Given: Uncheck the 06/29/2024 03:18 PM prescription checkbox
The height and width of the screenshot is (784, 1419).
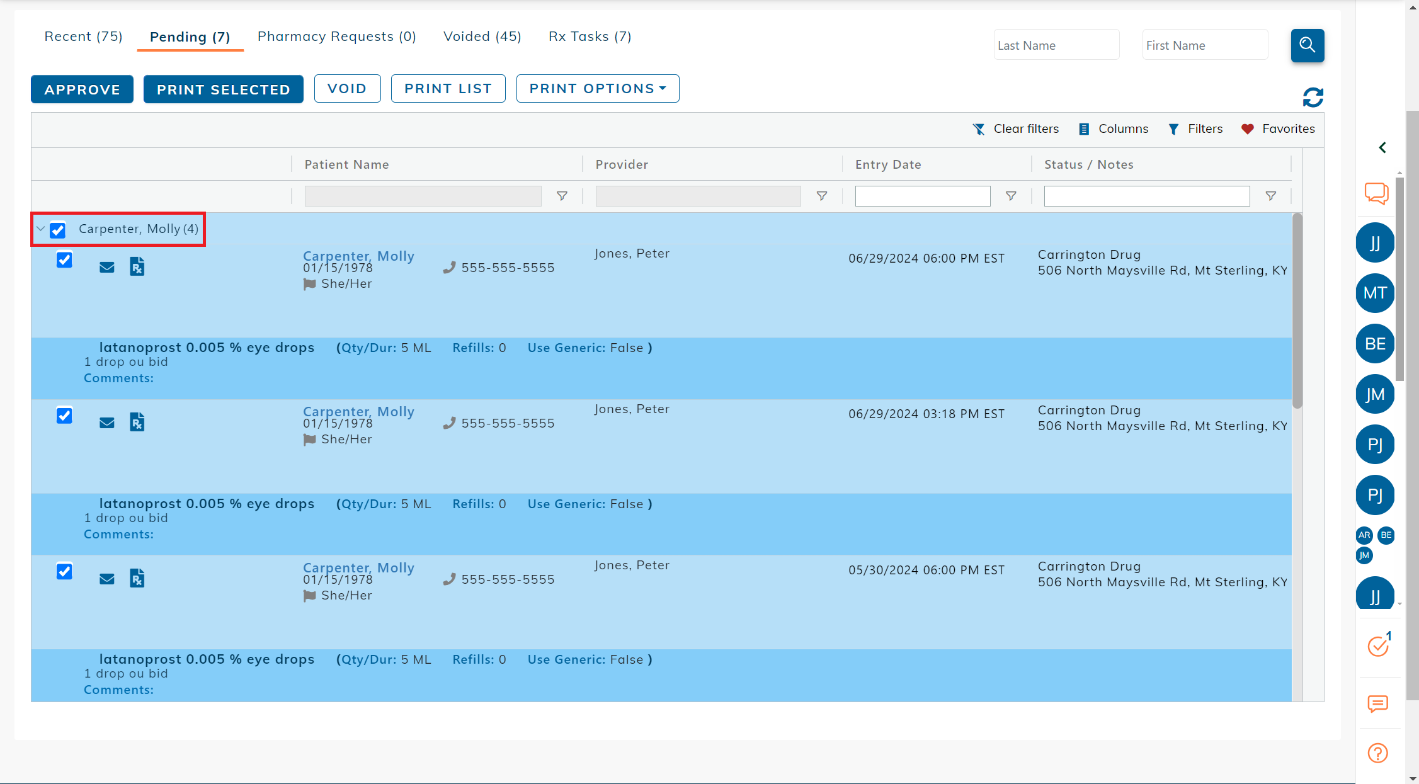Looking at the screenshot, I should pos(64,416).
